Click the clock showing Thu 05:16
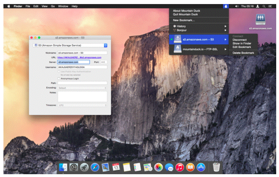The height and width of the screenshot is (177, 279). point(247,6)
